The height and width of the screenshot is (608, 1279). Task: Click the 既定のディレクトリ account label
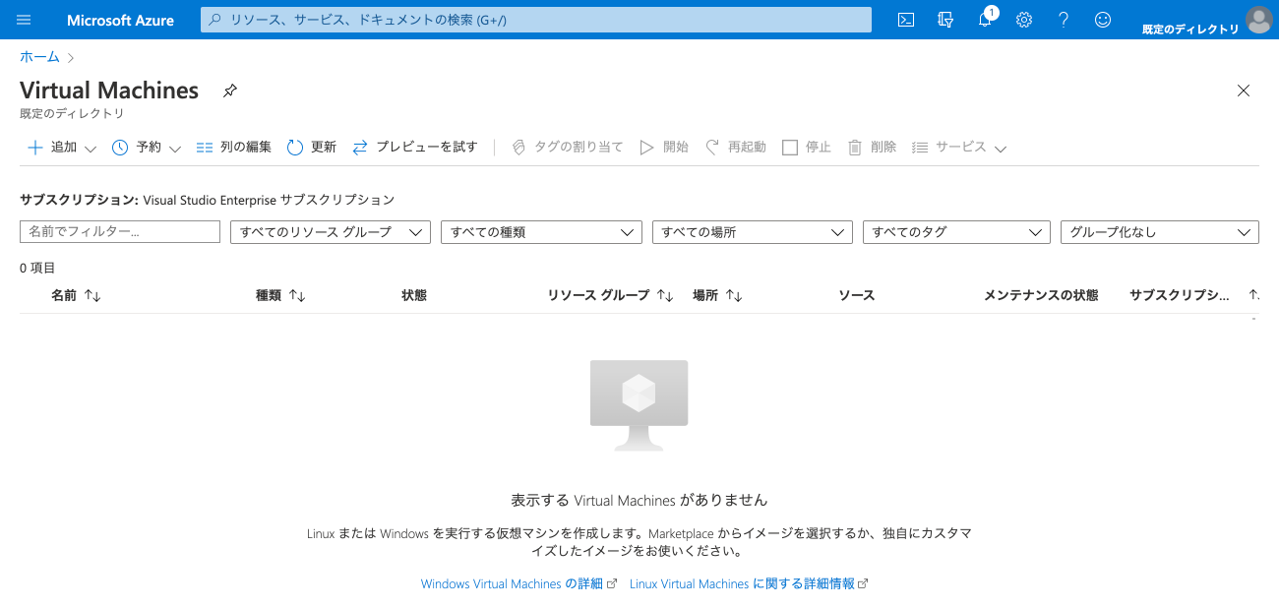(1190, 30)
